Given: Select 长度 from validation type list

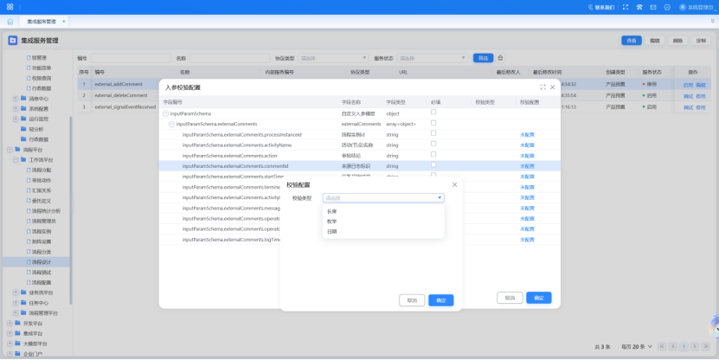Looking at the screenshot, I should click(x=332, y=211).
